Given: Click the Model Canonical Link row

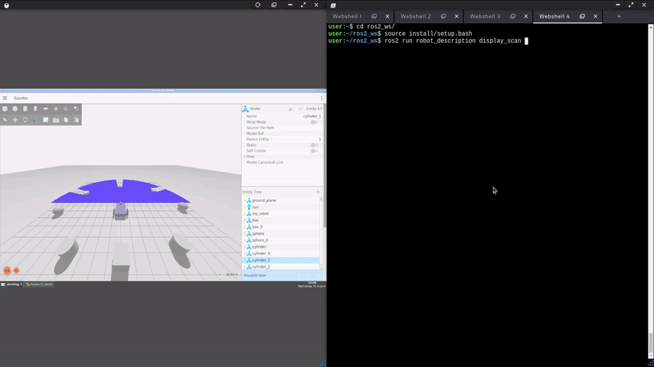Looking at the screenshot, I should (283, 162).
